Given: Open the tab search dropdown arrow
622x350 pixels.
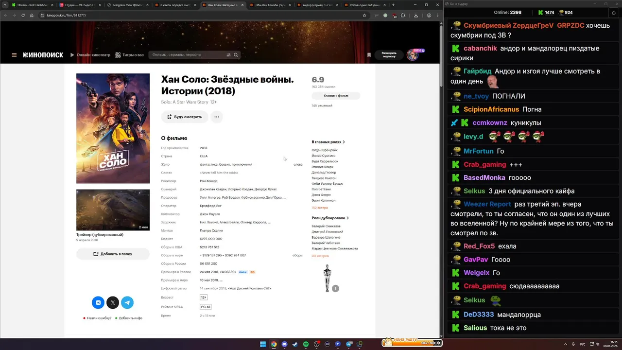Looking at the screenshot, I should tap(5, 5).
